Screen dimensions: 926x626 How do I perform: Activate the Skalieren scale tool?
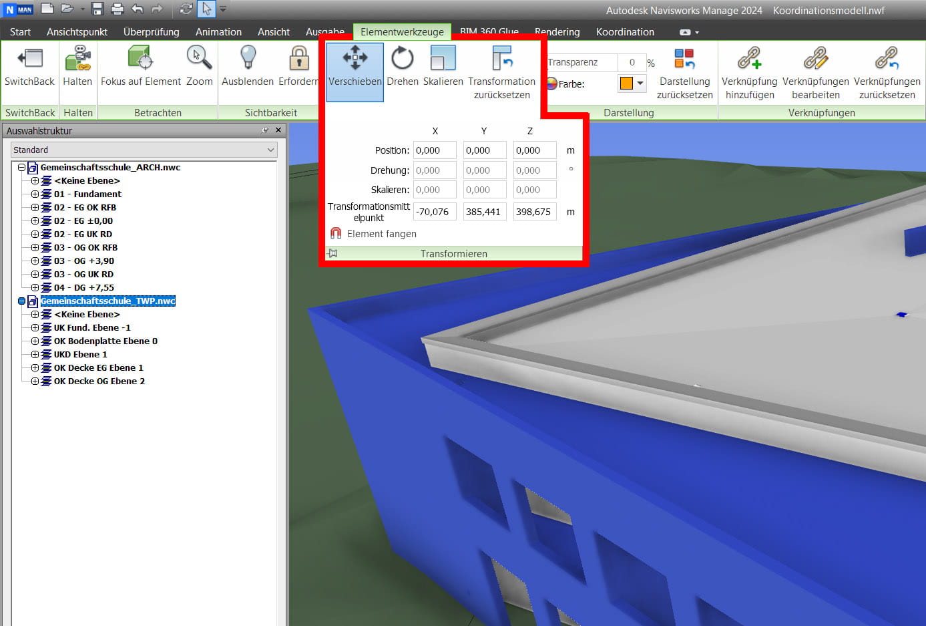click(443, 67)
